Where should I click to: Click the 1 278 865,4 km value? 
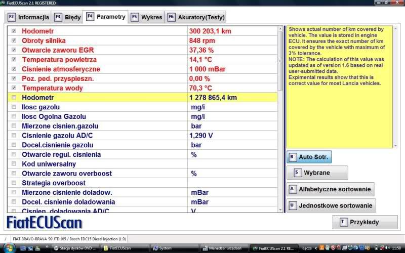213,98
